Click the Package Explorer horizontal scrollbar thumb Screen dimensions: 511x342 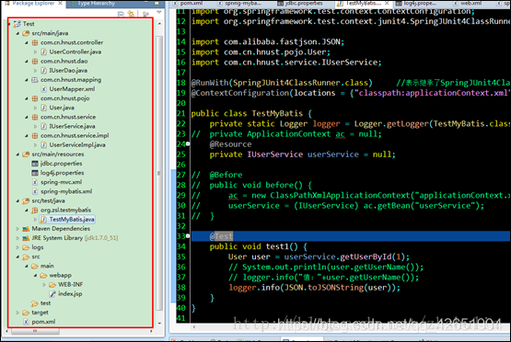35,331
